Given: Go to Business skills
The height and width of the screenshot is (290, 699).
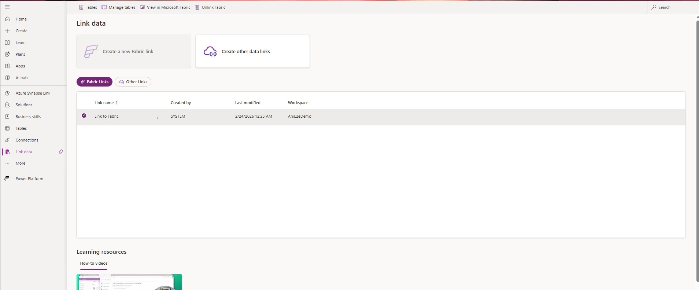Looking at the screenshot, I should point(28,117).
